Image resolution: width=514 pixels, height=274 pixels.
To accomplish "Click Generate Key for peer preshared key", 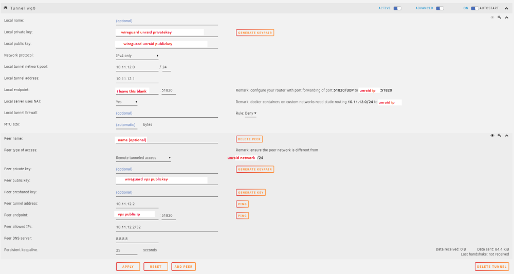I will [250, 192].
